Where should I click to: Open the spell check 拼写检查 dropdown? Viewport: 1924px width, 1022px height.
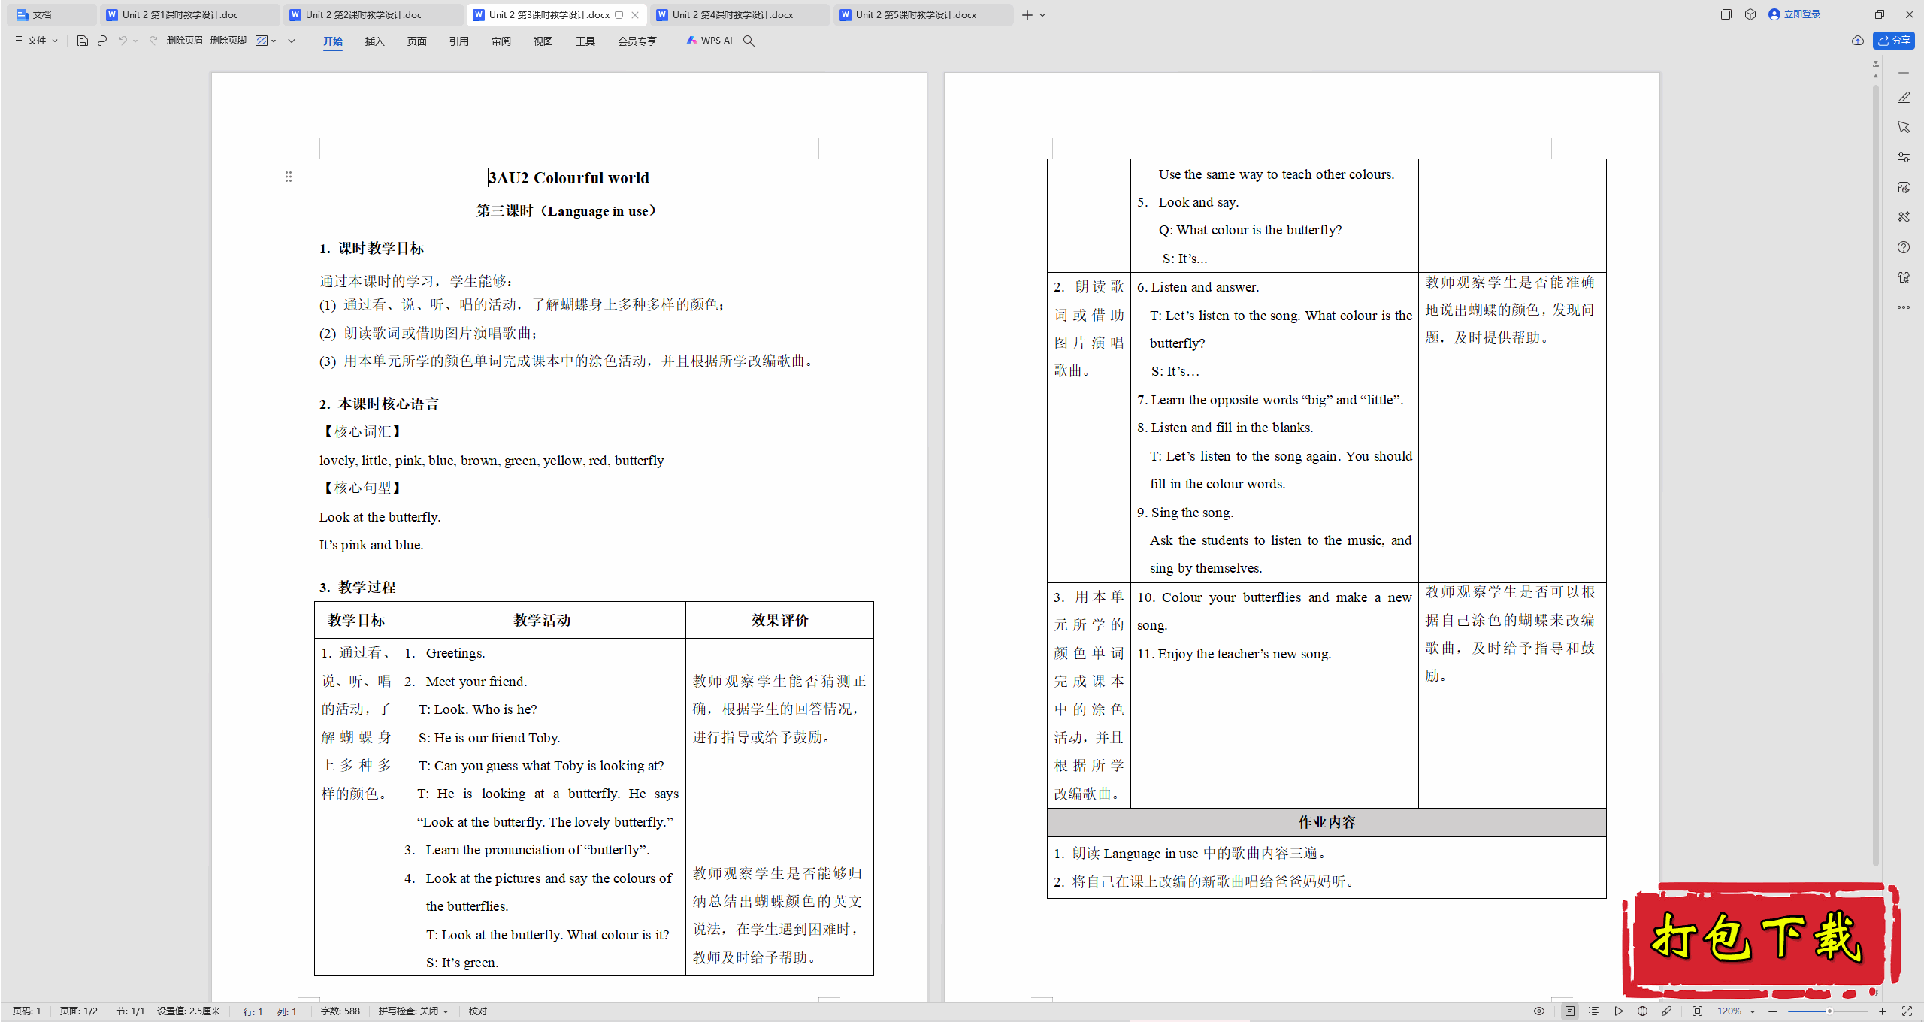click(x=413, y=1011)
